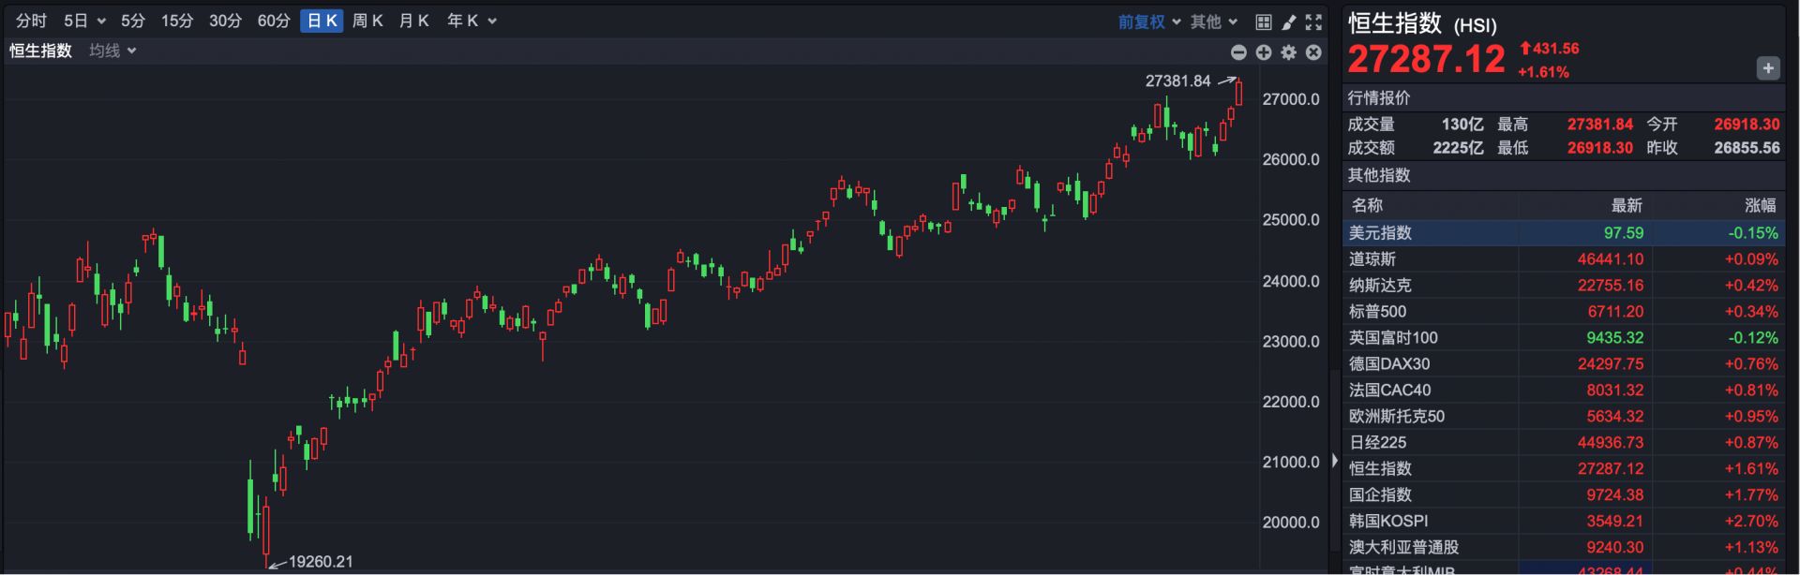Close the chart panel with X icon
This screenshot has width=1800, height=575.
(x=1313, y=52)
